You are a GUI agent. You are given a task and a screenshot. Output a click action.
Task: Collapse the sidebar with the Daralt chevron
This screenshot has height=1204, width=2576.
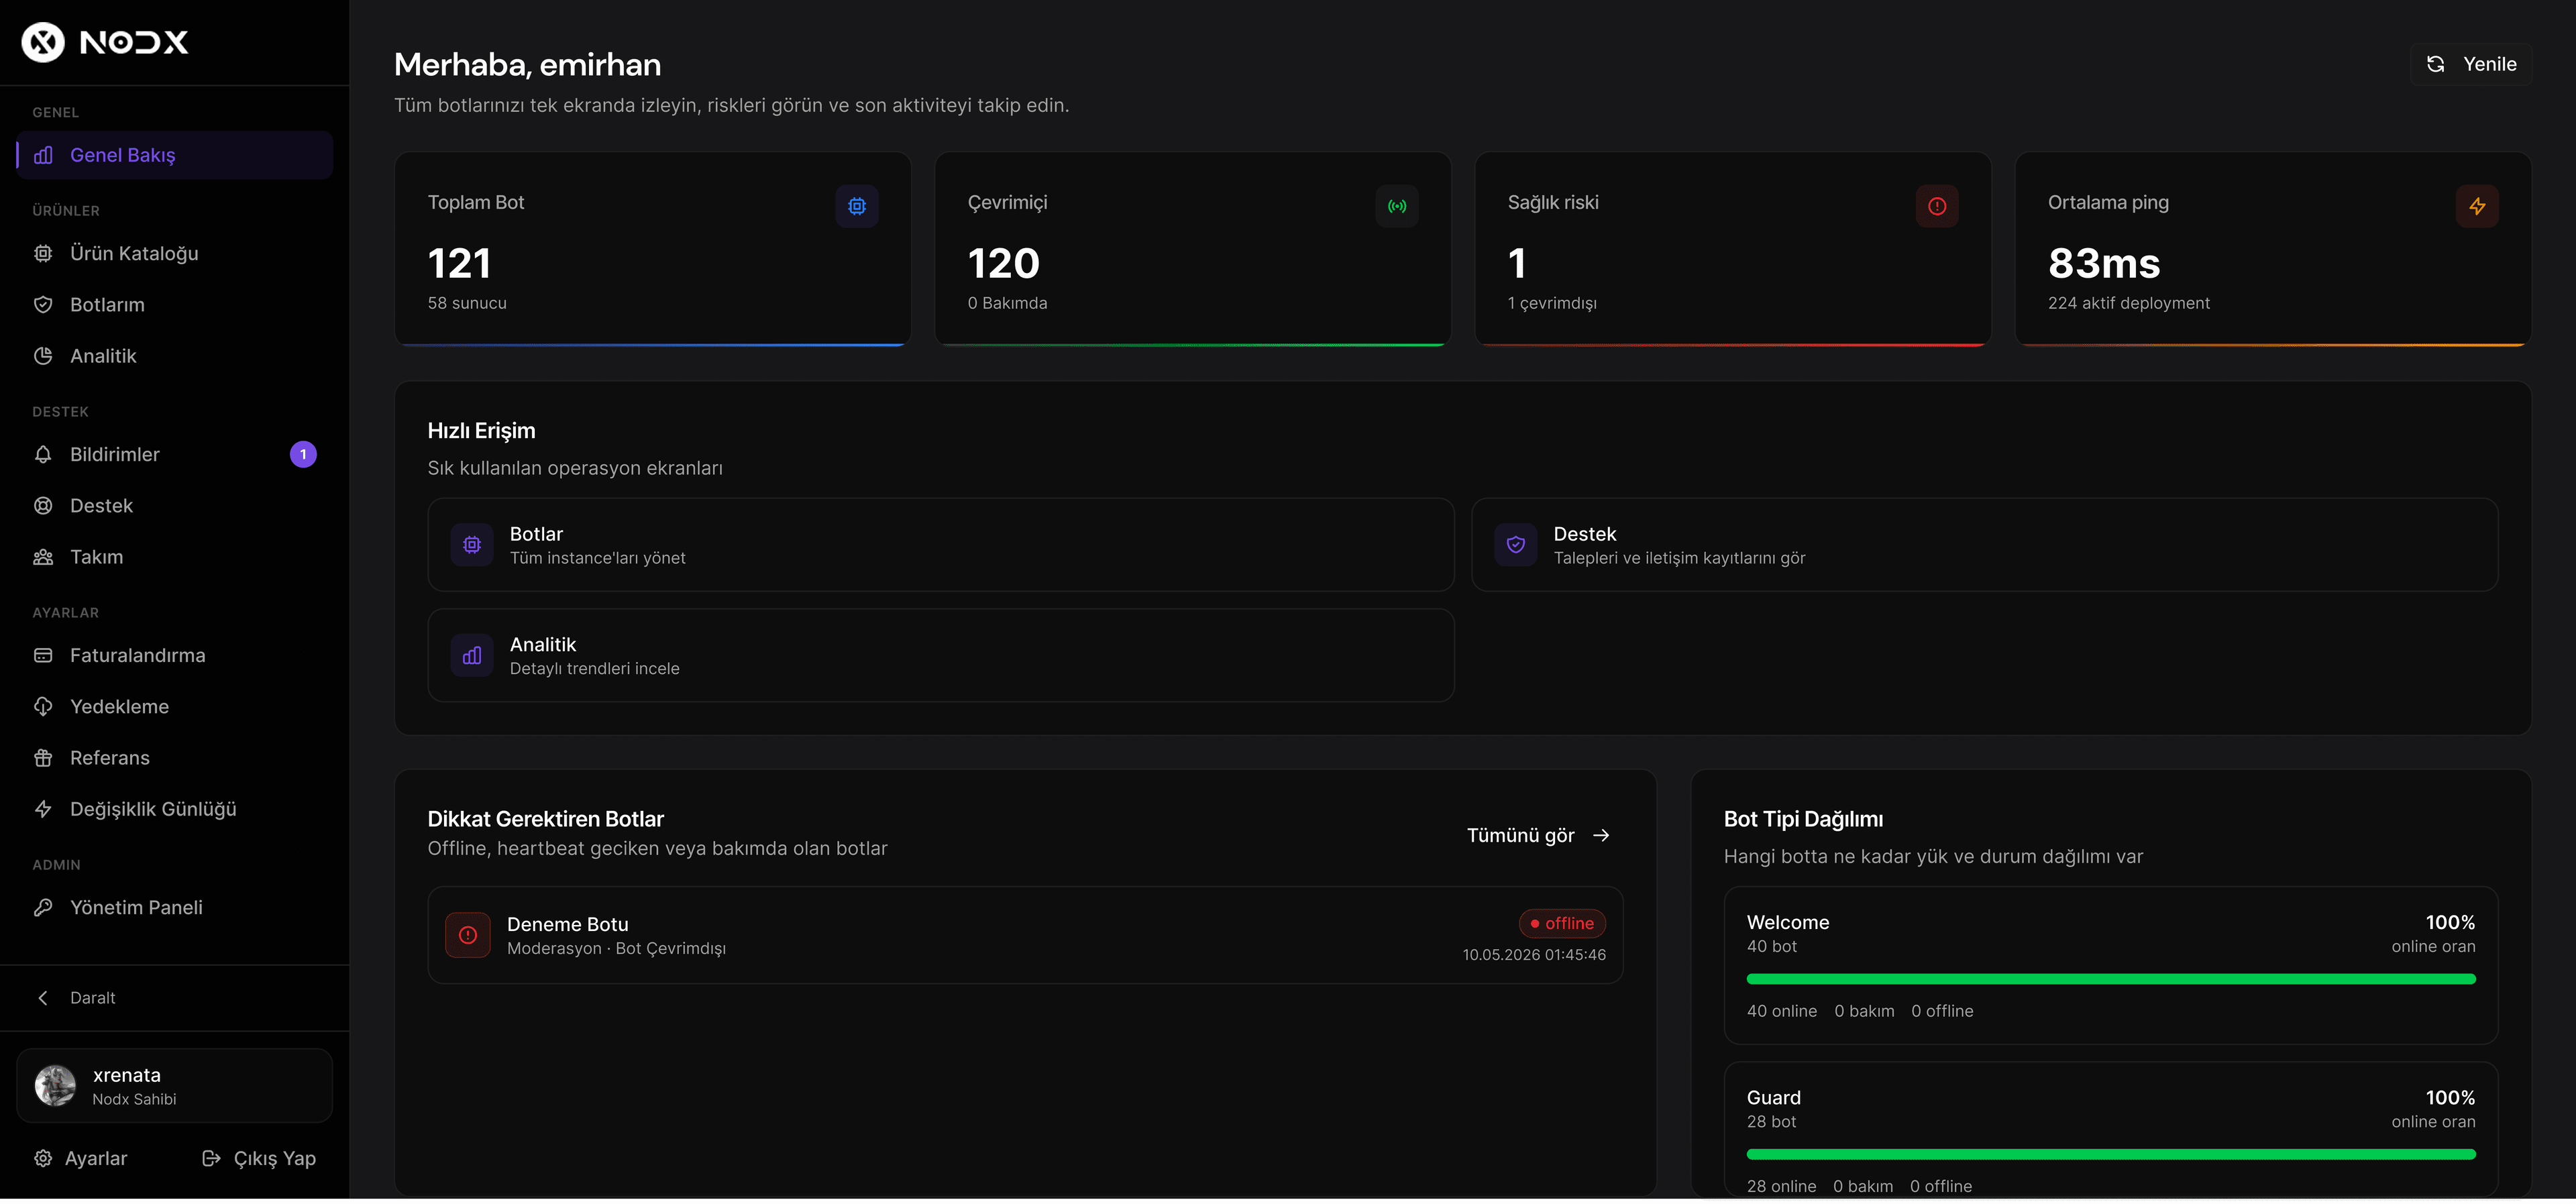click(x=43, y=998)
